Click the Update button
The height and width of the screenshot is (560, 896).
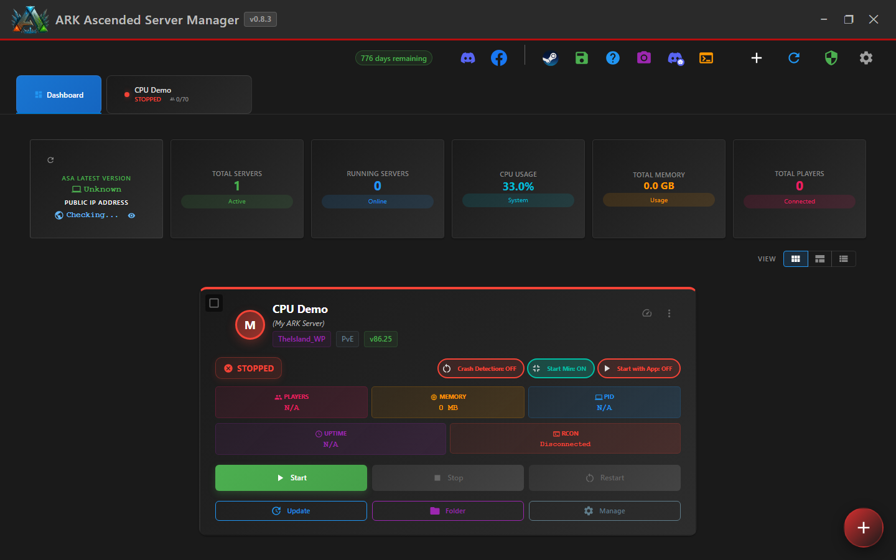tap(291, 511)
